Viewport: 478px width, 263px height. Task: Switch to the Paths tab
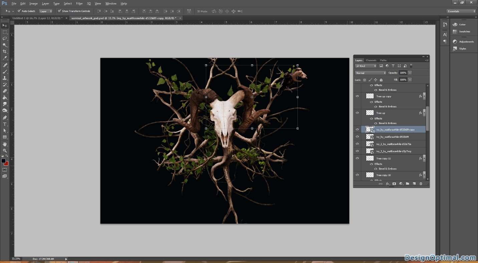(x=383, y=60)
